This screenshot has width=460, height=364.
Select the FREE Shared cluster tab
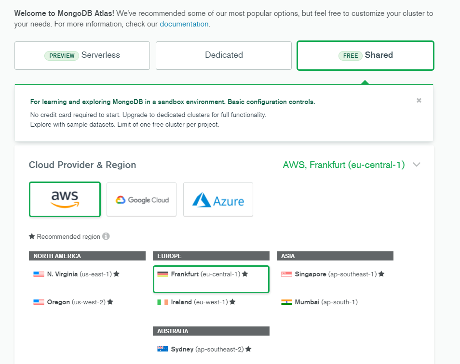pyautogui.click(x=365, y=55)
